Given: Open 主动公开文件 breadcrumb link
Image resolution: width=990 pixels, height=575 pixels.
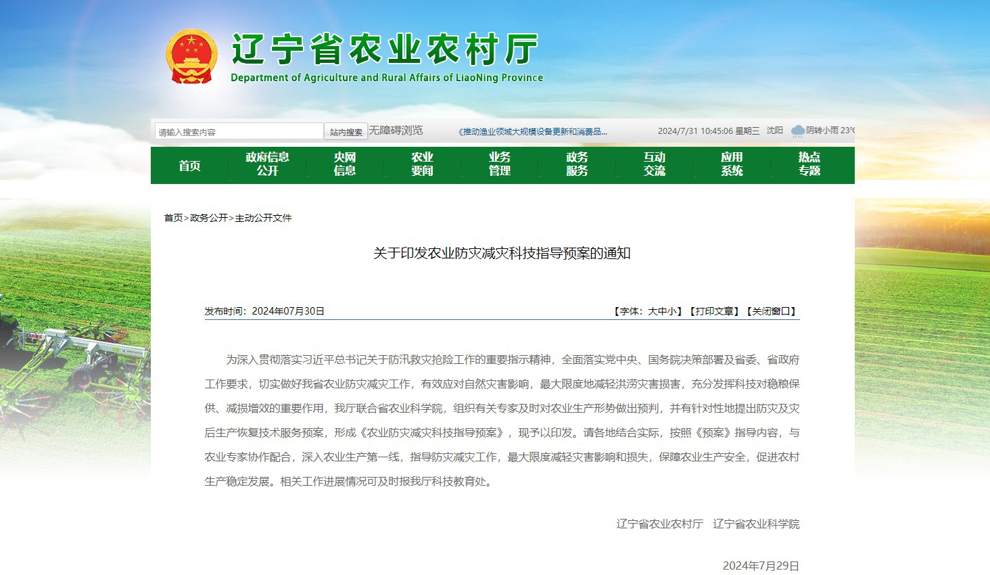Looking at the screenshot, I should (x=263, y=218).
